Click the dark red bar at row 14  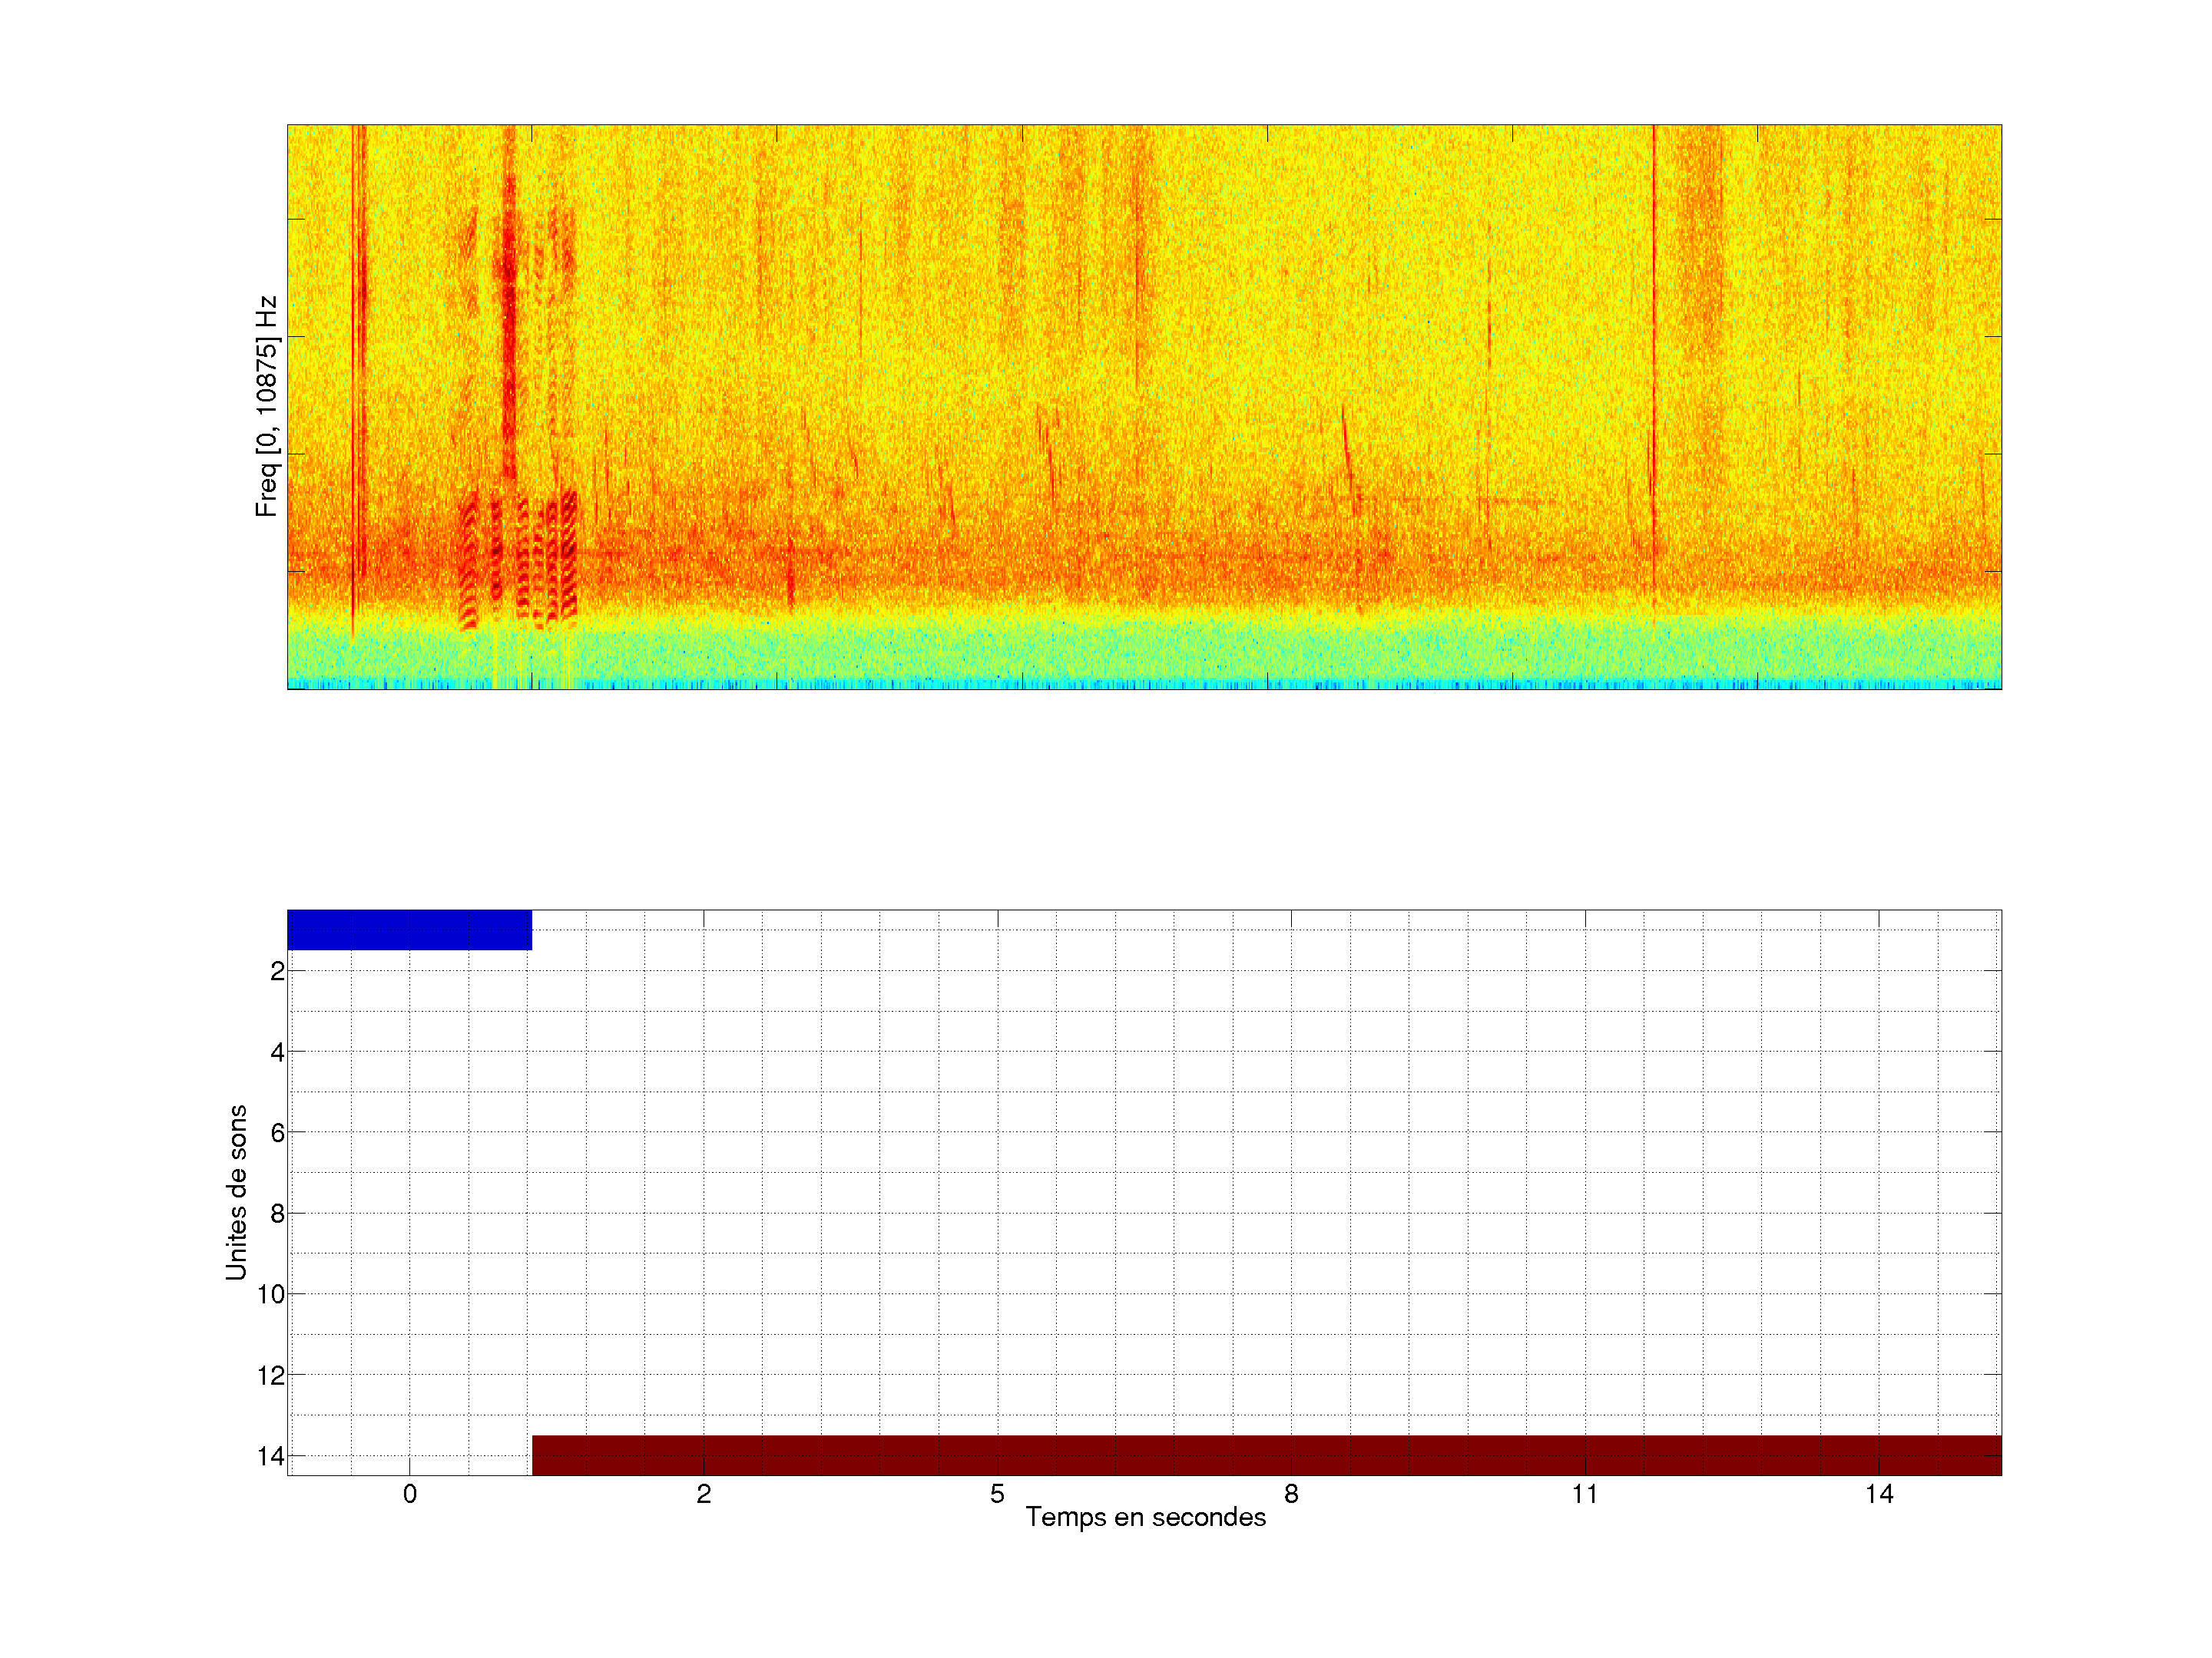(1266, 1455)
